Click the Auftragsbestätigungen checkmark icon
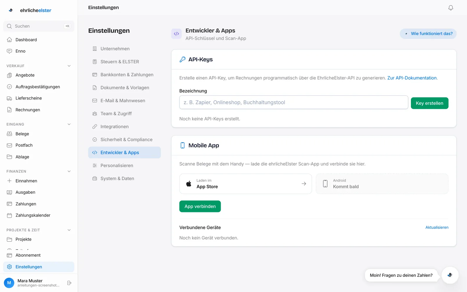Screen dimensions: 467x292 pos(9,87)
